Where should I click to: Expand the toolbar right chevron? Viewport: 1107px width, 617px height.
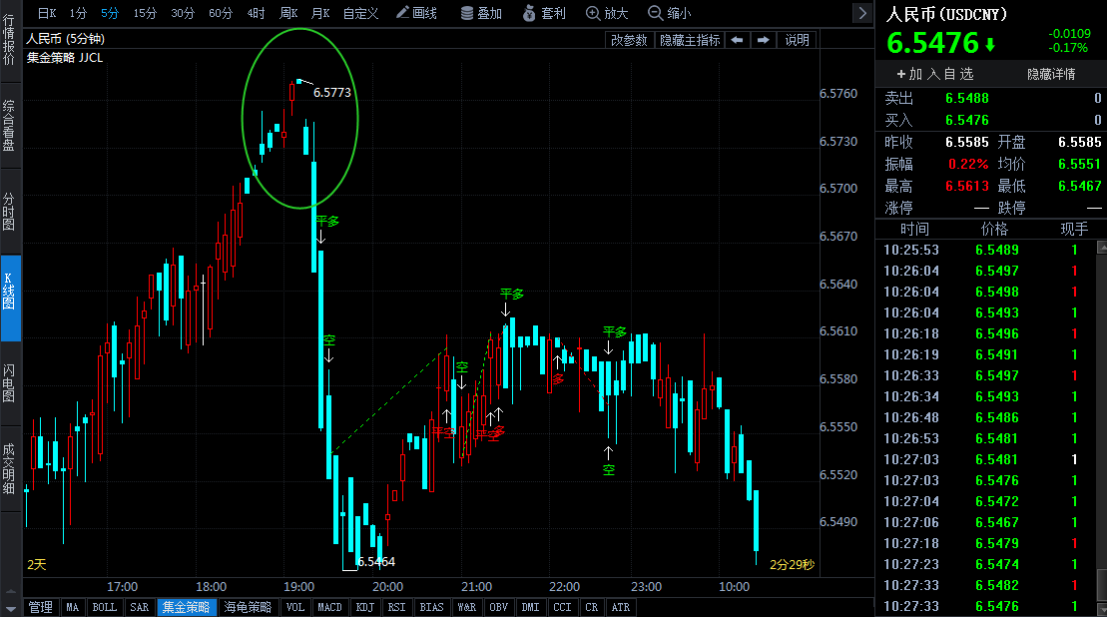[862, 13]
